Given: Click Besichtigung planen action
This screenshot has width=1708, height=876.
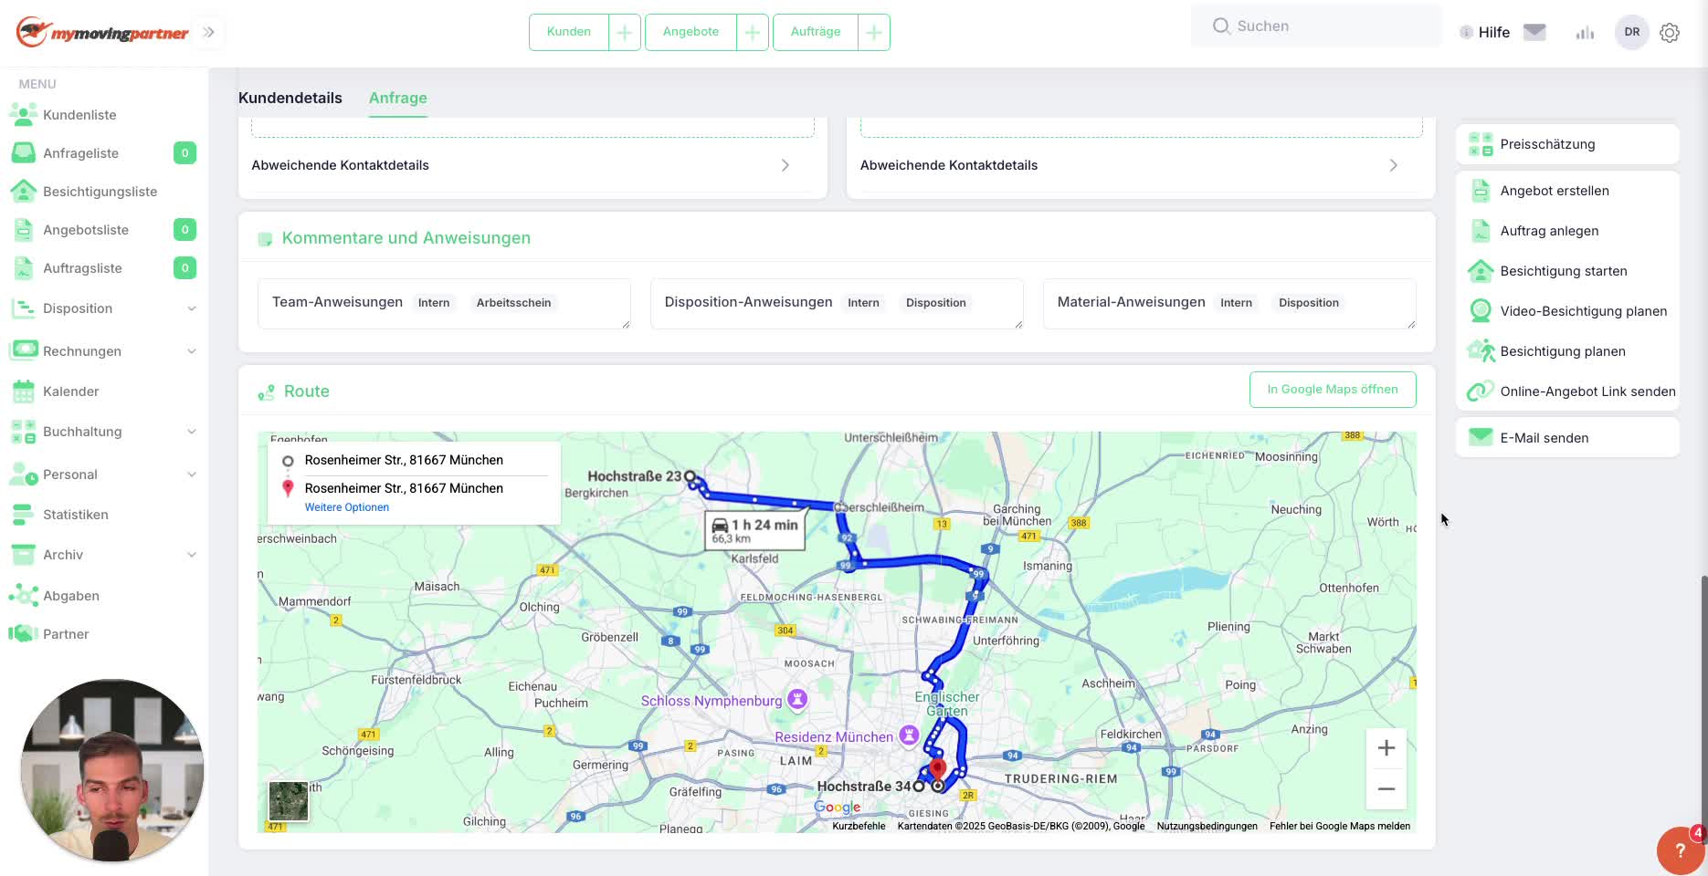Looking at the screenshot, I should click(1563, 351).
